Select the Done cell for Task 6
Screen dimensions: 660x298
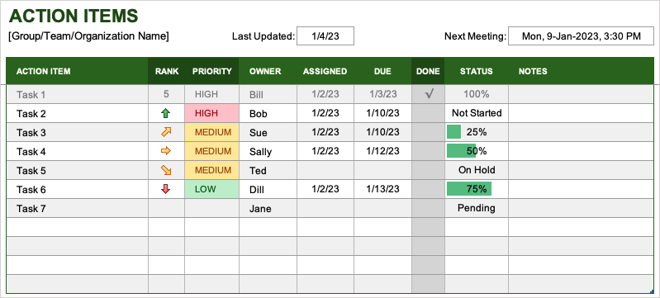[428, 189]
